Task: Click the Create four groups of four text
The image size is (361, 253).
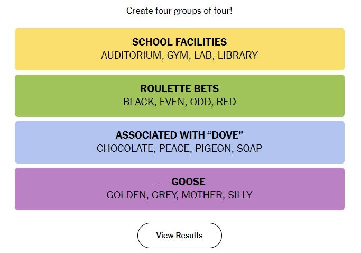Action: pyautogui.click(x=179, y=11)
